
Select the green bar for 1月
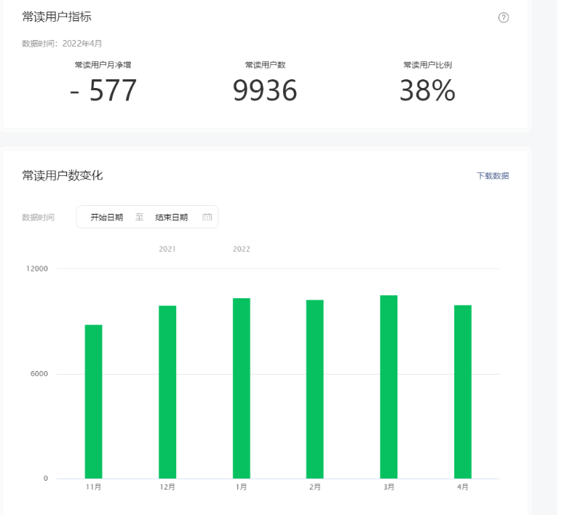coord(242,388)
